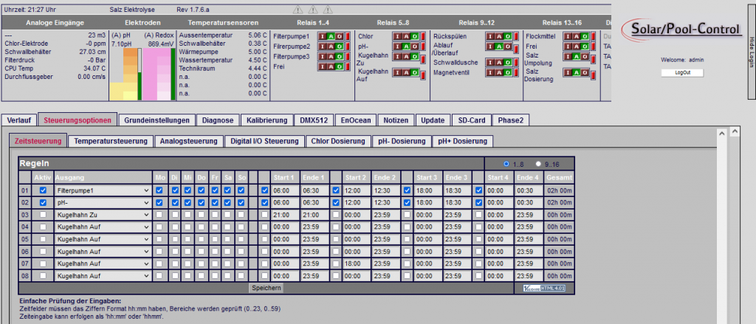
Task: Open Ausgang dropdown in rule 06
Action: pos(103,251)
